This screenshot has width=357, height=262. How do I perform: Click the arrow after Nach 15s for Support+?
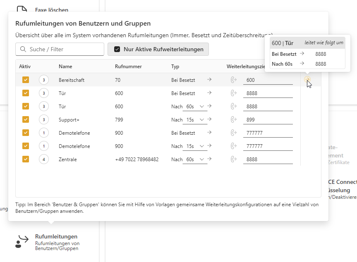coord(209,119)
